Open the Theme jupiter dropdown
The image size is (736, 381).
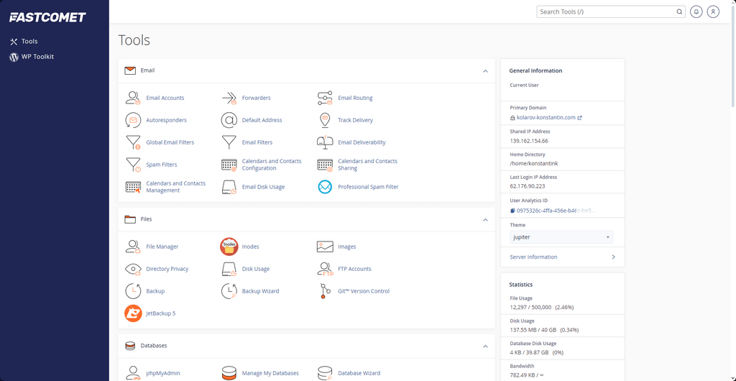tap(561, 237)
